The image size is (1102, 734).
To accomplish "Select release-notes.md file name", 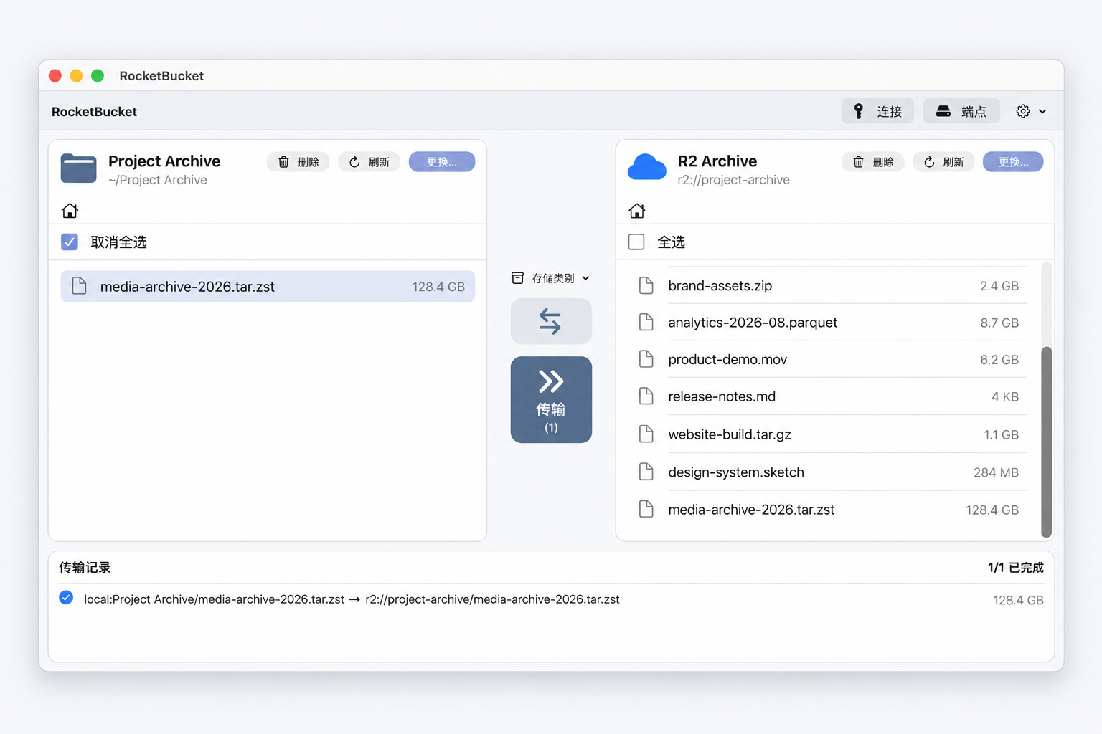I will point(722,396).
